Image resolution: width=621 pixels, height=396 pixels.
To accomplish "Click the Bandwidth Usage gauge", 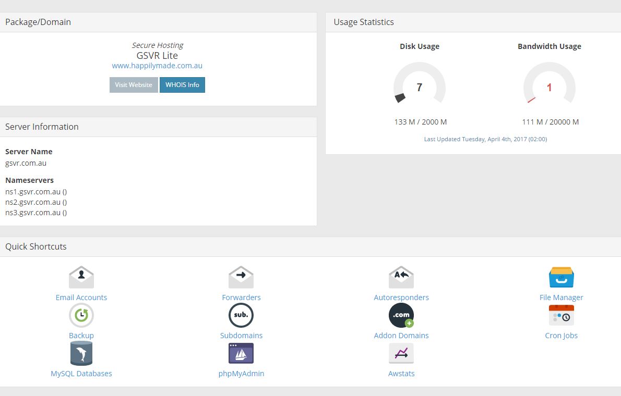I will (550, 87).
